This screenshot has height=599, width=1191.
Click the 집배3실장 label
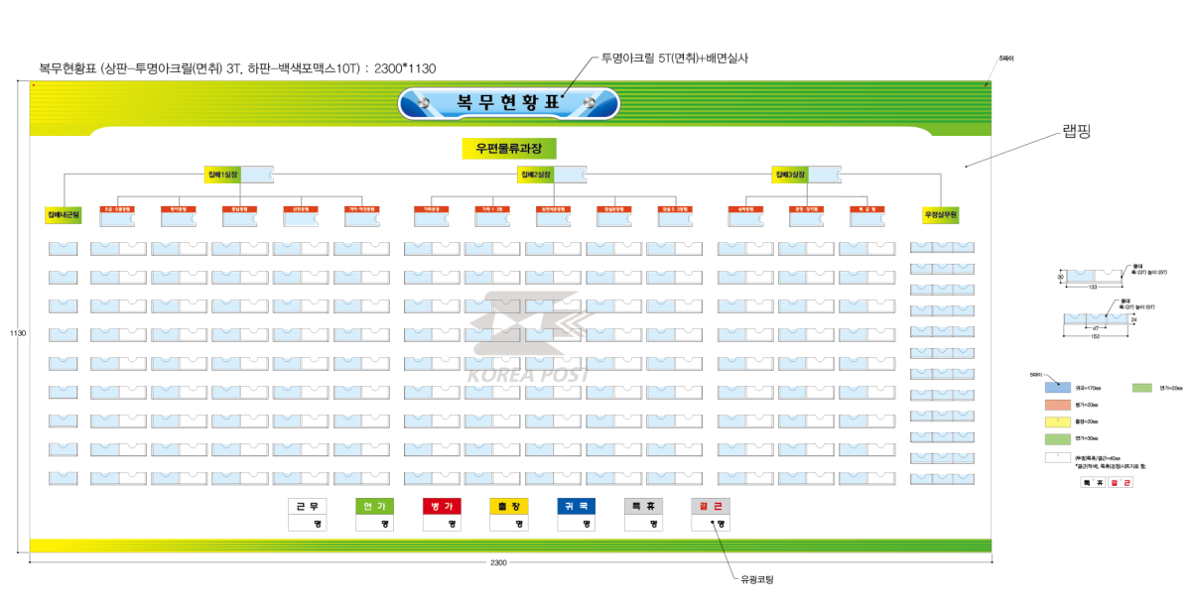click(x=790, y=175)
